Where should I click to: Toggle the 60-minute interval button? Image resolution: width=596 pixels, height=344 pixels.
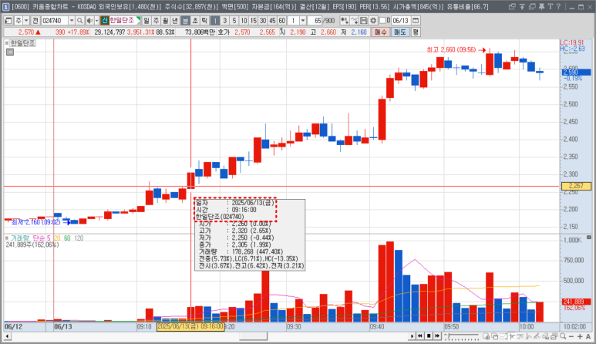281,21
